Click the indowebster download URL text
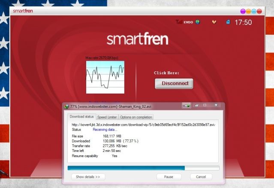The height and width of the screenshot is (188, 274). click(144, 125)
